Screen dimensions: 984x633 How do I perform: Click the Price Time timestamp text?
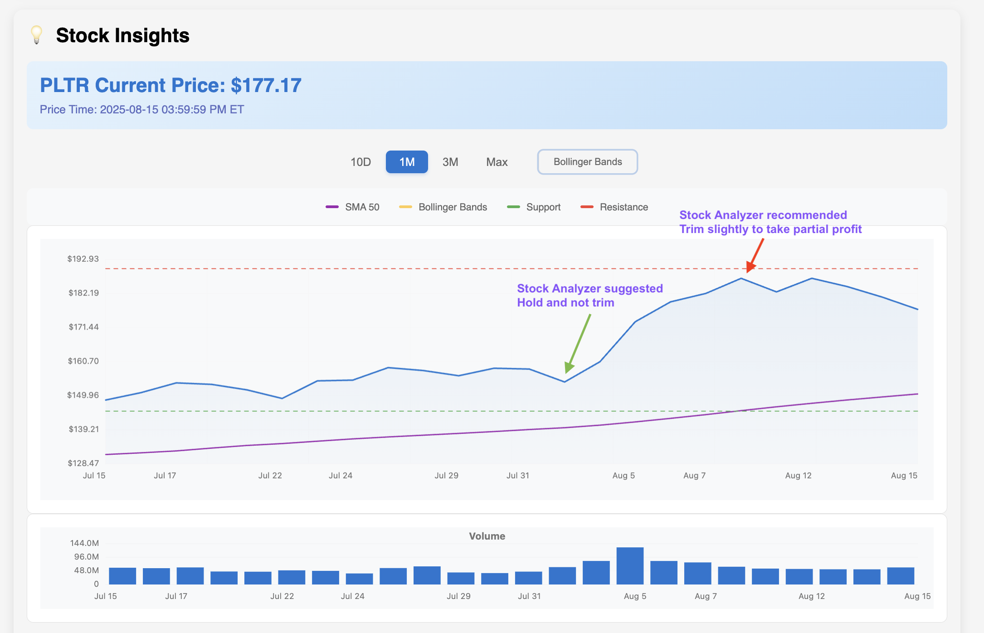(x=142, y=110)
